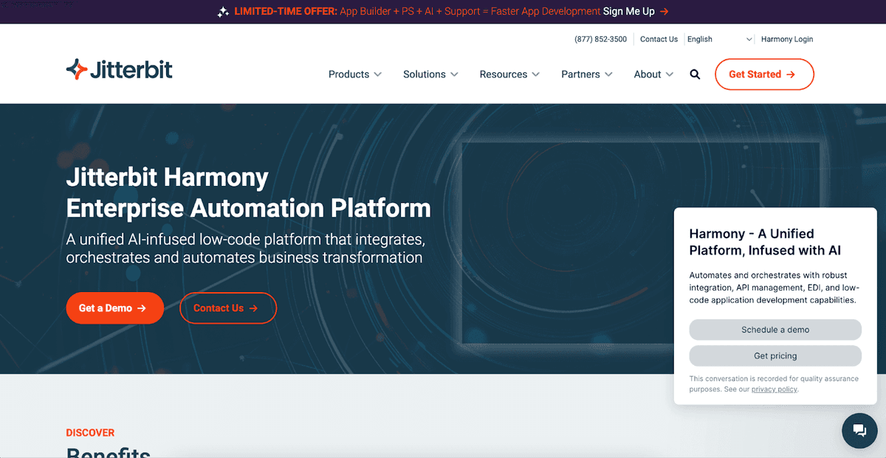Open the chat bubble widget
This screenshot has height=458, width=886.
pos(859,431)
